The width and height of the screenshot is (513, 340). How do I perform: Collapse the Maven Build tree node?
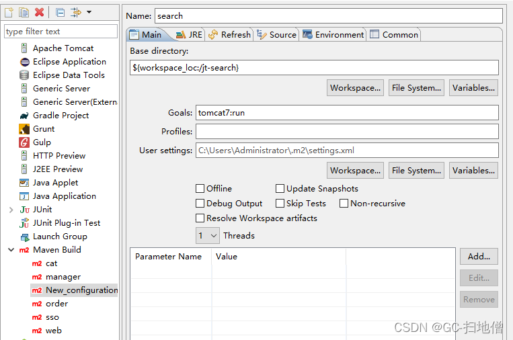coord(11,250)
